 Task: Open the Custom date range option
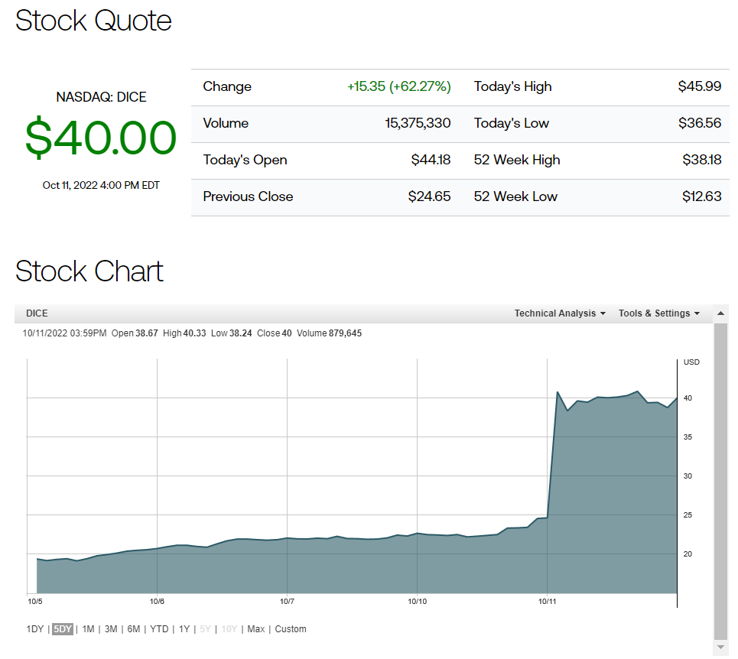(291, 629)
